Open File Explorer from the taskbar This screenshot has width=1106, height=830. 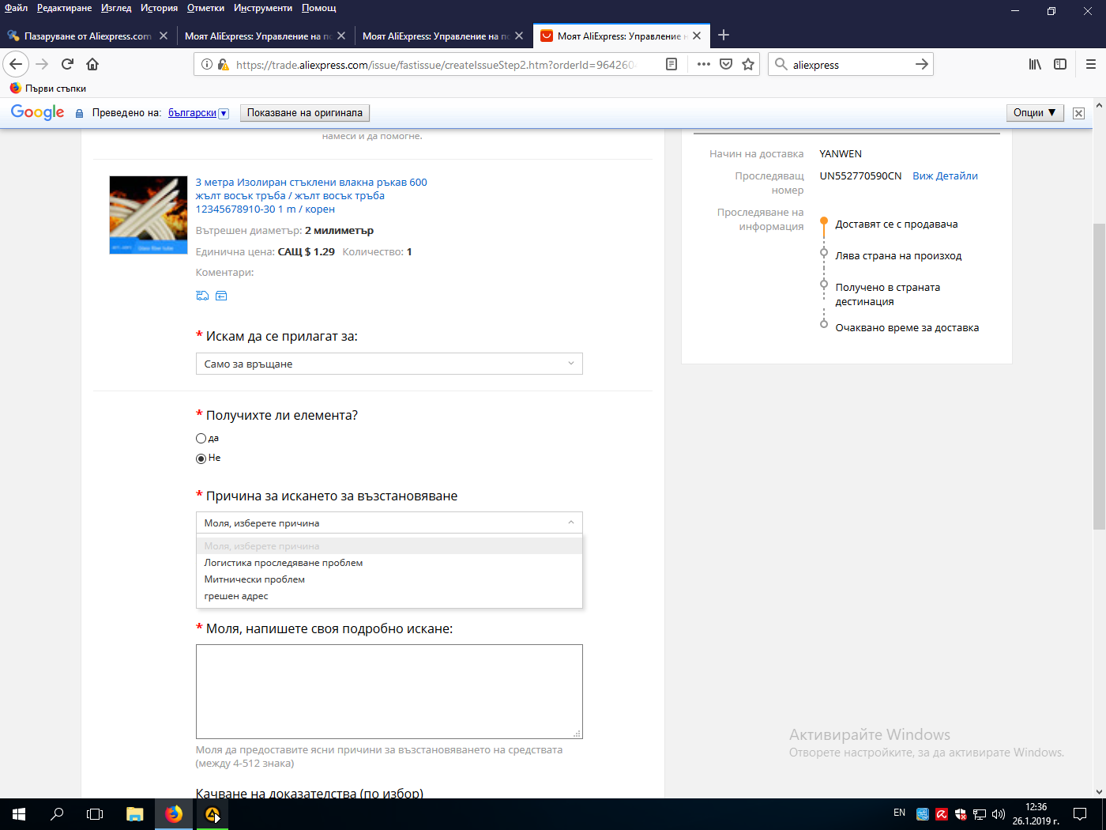pos(135,814)
